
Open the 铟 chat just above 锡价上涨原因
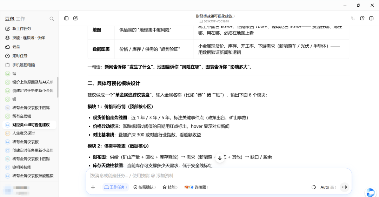[29, 74]
